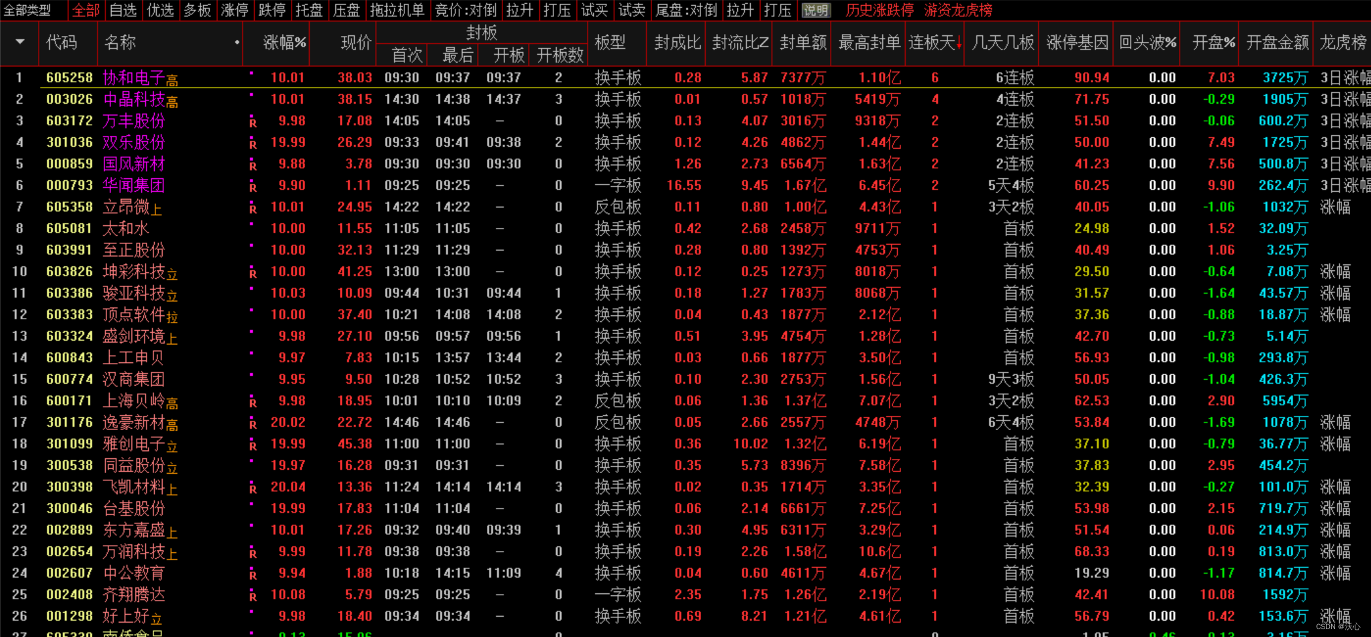The image size is (1371, 637).
Task: Toggle sort on 连板天 column header
Action: [934, 42]
